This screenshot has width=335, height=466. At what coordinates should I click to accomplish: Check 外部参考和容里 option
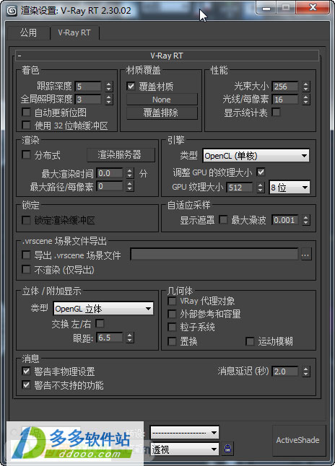(x=172, y=314)
